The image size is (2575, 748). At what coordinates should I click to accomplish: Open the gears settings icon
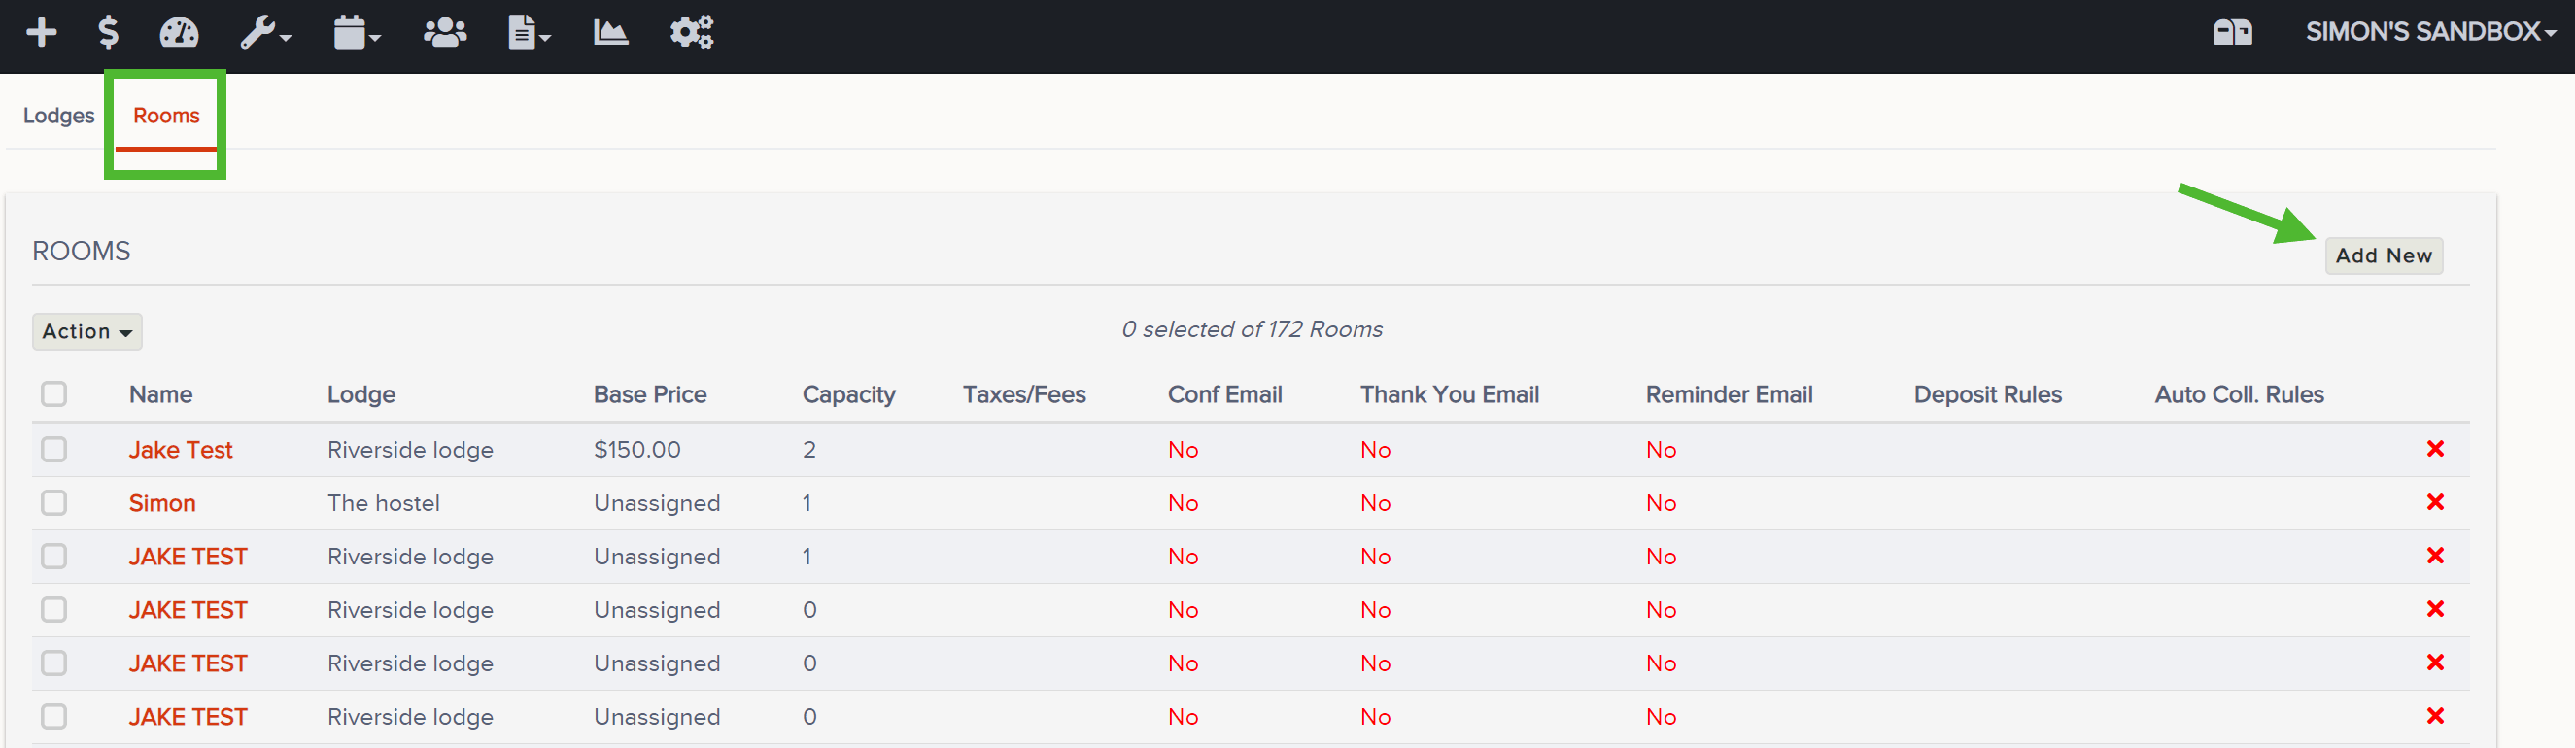click(692, 33)
